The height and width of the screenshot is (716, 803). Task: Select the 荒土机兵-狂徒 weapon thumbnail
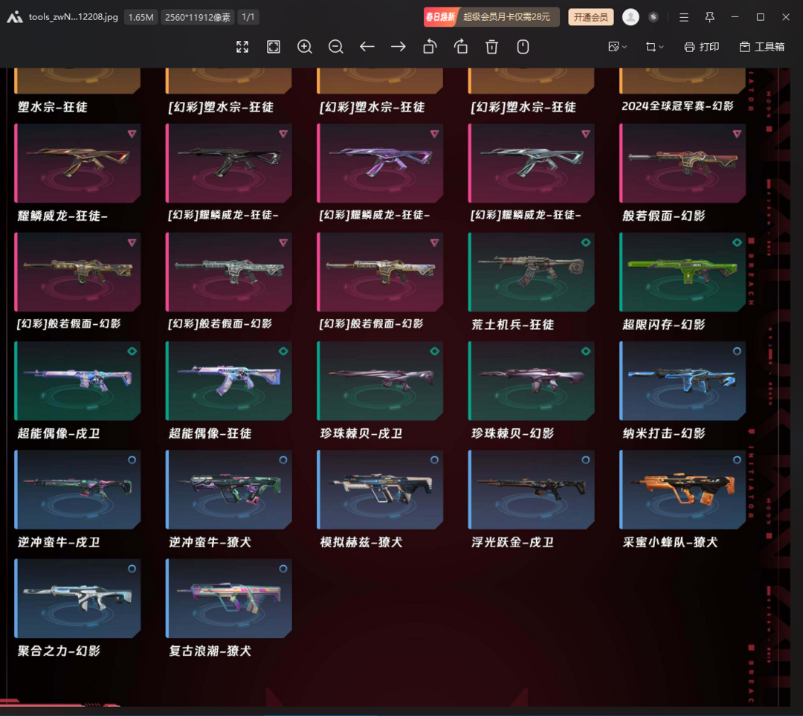pyautogui.click(x=531, y=272)
